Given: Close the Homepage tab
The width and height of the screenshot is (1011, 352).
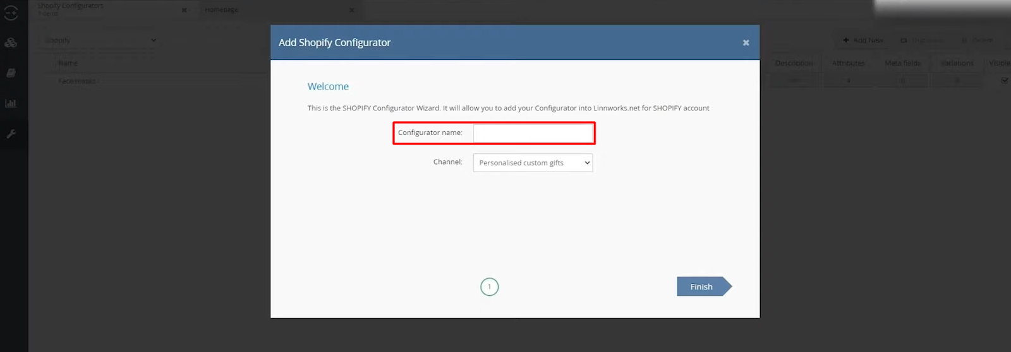Looking at the screenshot, I should coord(352,10).
